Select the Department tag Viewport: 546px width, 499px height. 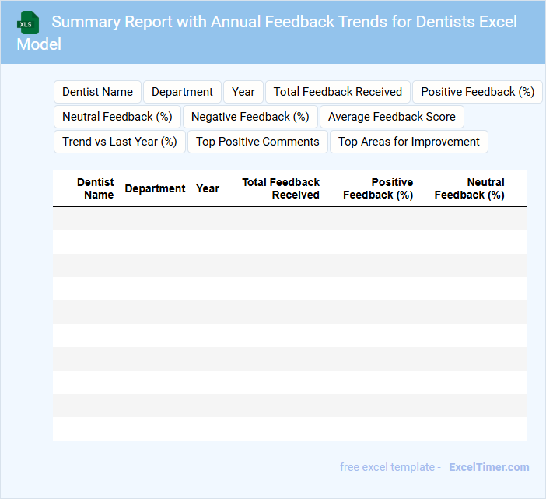coord(182,92)
